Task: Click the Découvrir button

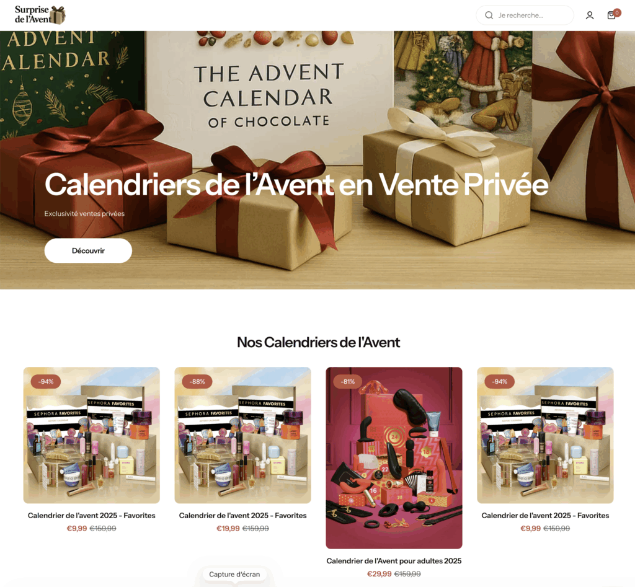Action: 88,250
